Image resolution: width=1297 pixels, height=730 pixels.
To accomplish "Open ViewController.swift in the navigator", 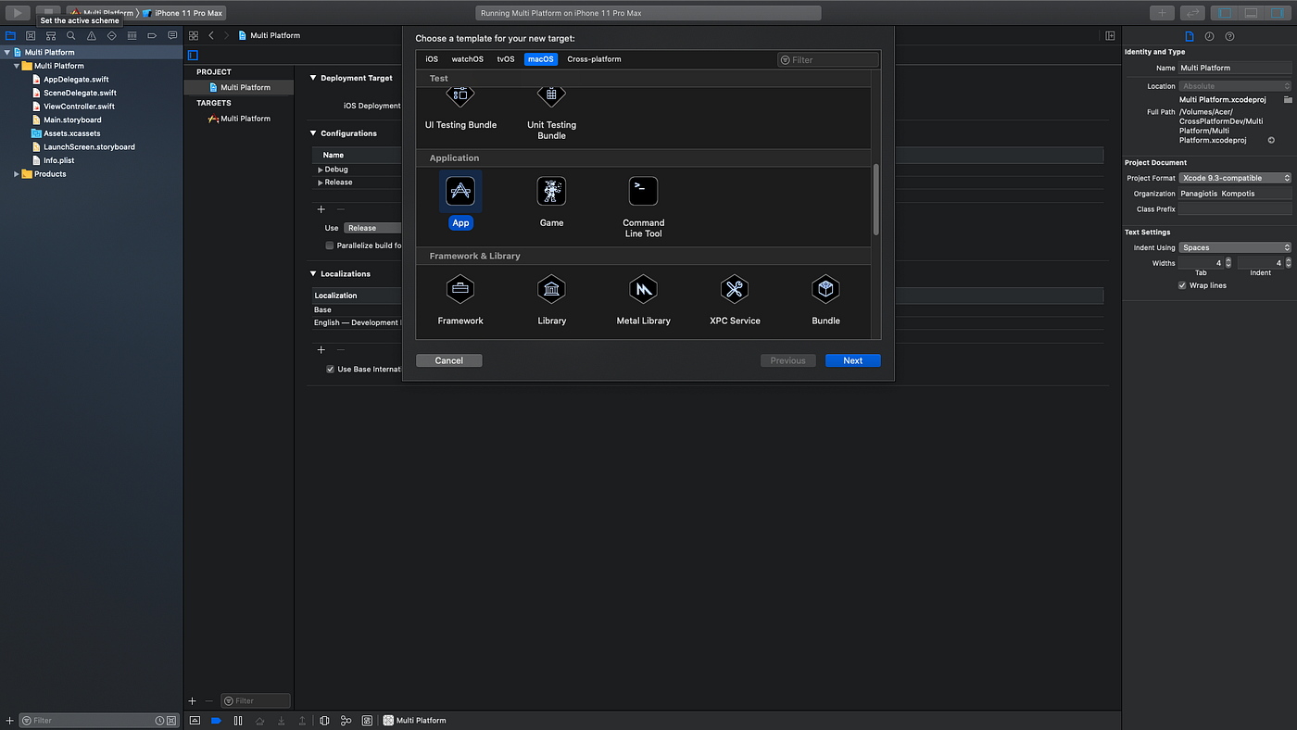I will click(79, 107).
